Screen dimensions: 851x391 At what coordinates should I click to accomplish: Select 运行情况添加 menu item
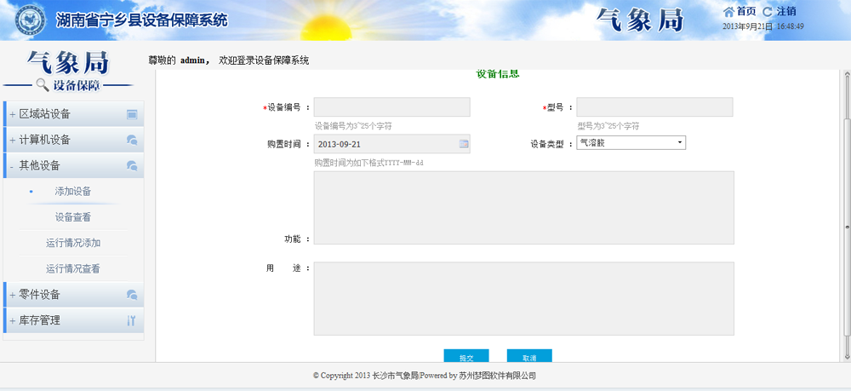(73, 243)
